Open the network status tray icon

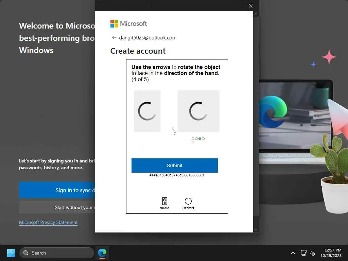[303, 253]
